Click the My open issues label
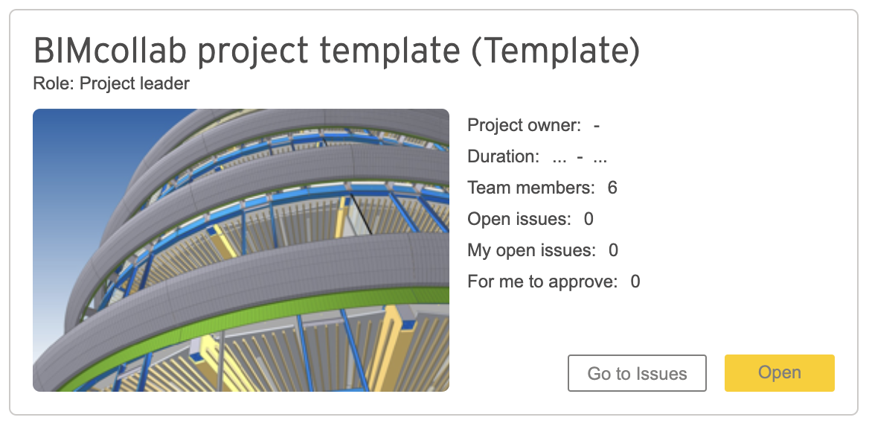 [x=531, y=250]
